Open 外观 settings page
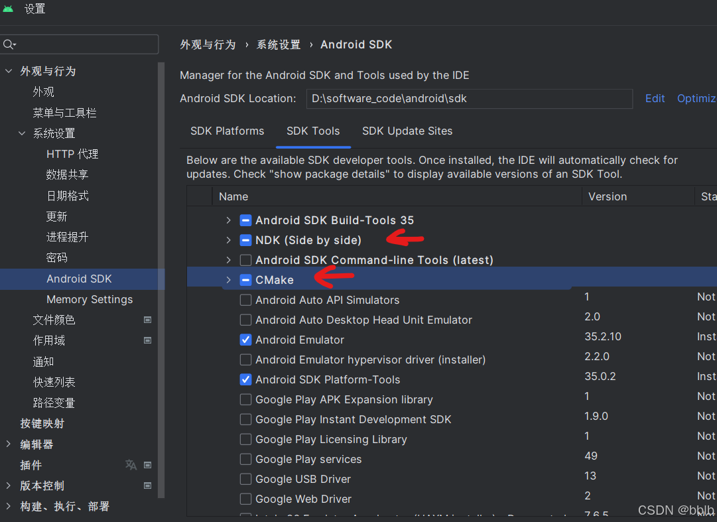717x522 pixels. (43, 92)
